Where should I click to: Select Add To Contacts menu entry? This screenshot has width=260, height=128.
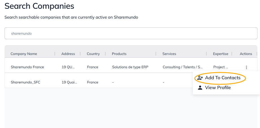tap(222, 78)
